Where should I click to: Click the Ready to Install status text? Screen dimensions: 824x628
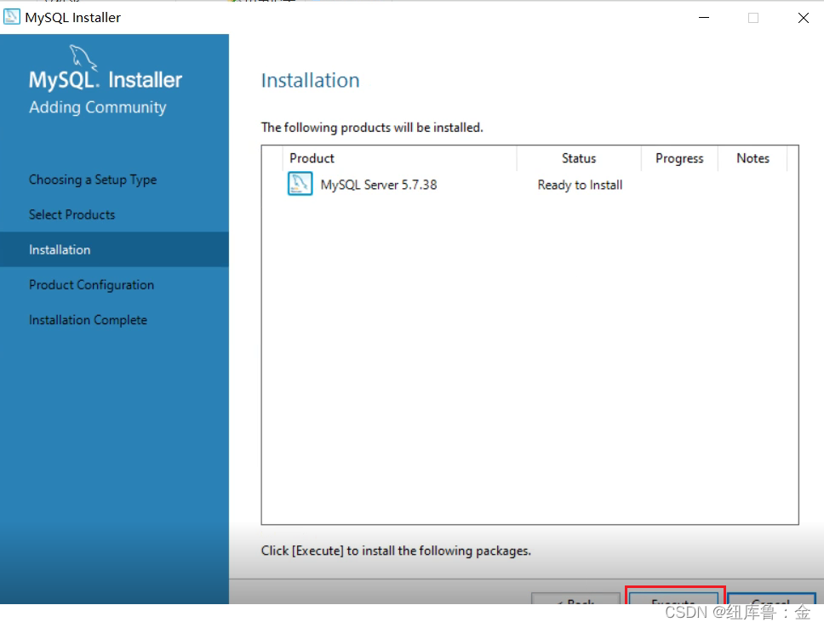point(580,185)
